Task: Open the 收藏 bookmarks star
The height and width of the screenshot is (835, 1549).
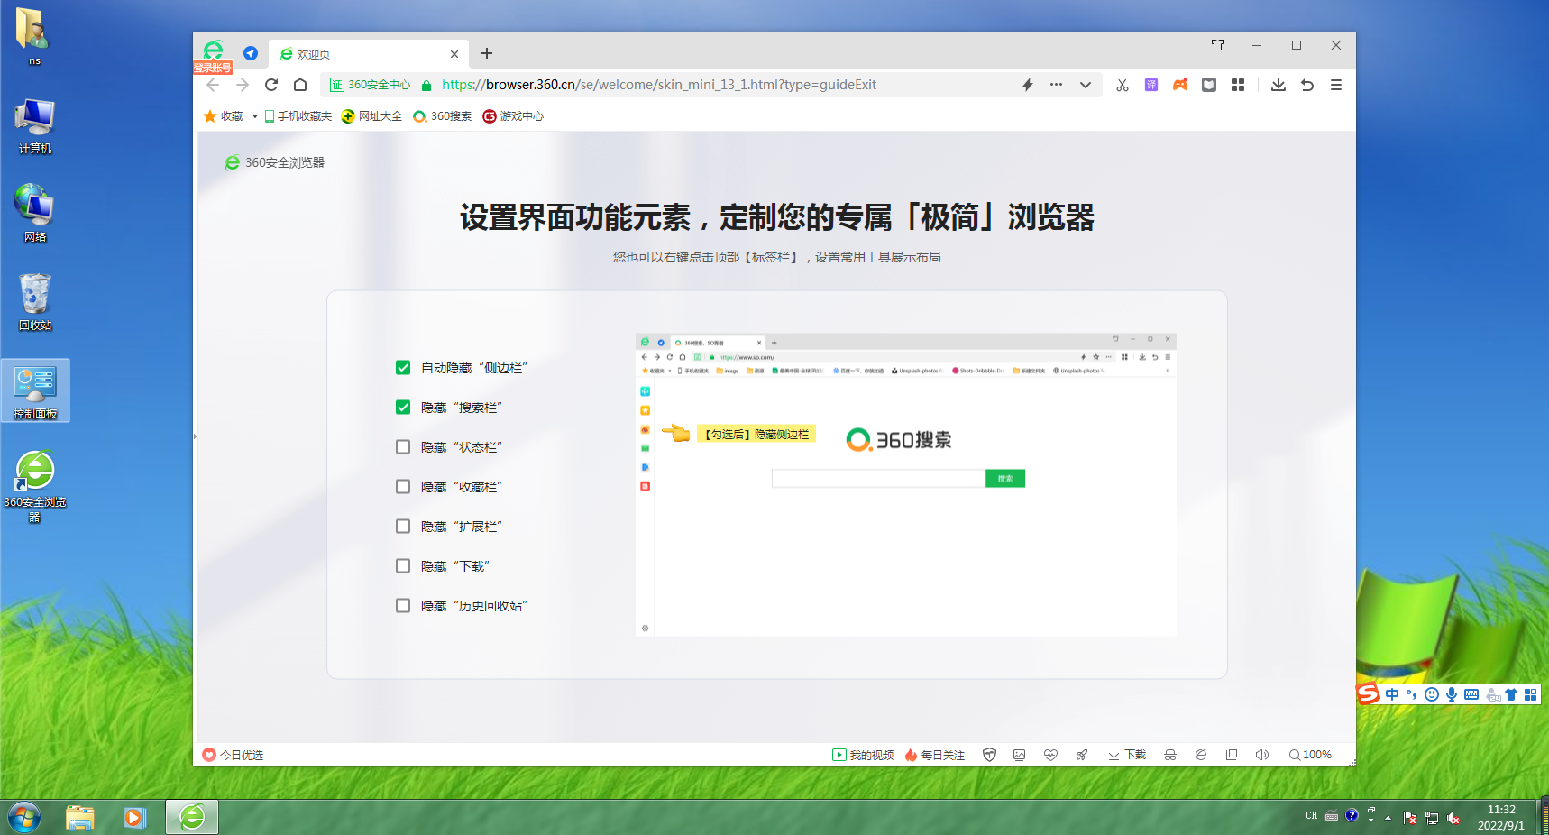Action: (223, 116)
